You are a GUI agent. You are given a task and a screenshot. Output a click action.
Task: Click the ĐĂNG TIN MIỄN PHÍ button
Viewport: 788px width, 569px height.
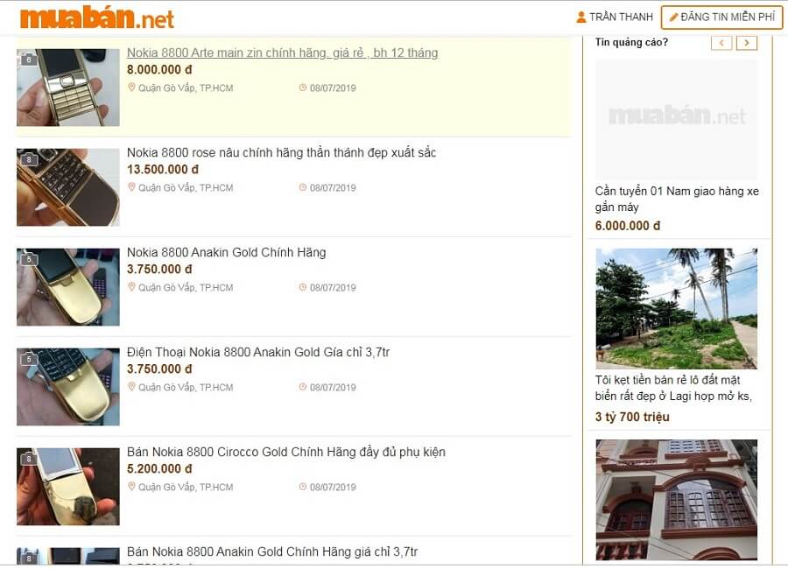click(721, 18)
